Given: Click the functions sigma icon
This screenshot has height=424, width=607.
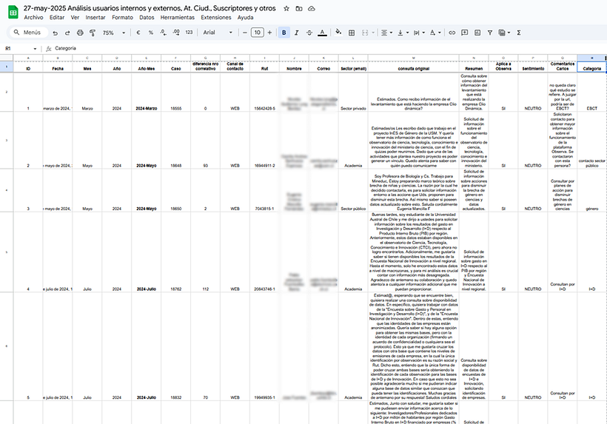Looking at the screenshot, I should point(518,33).
